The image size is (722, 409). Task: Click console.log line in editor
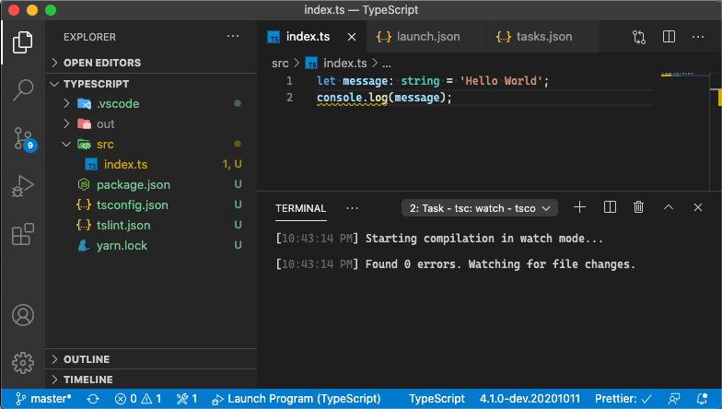(384, 98)
